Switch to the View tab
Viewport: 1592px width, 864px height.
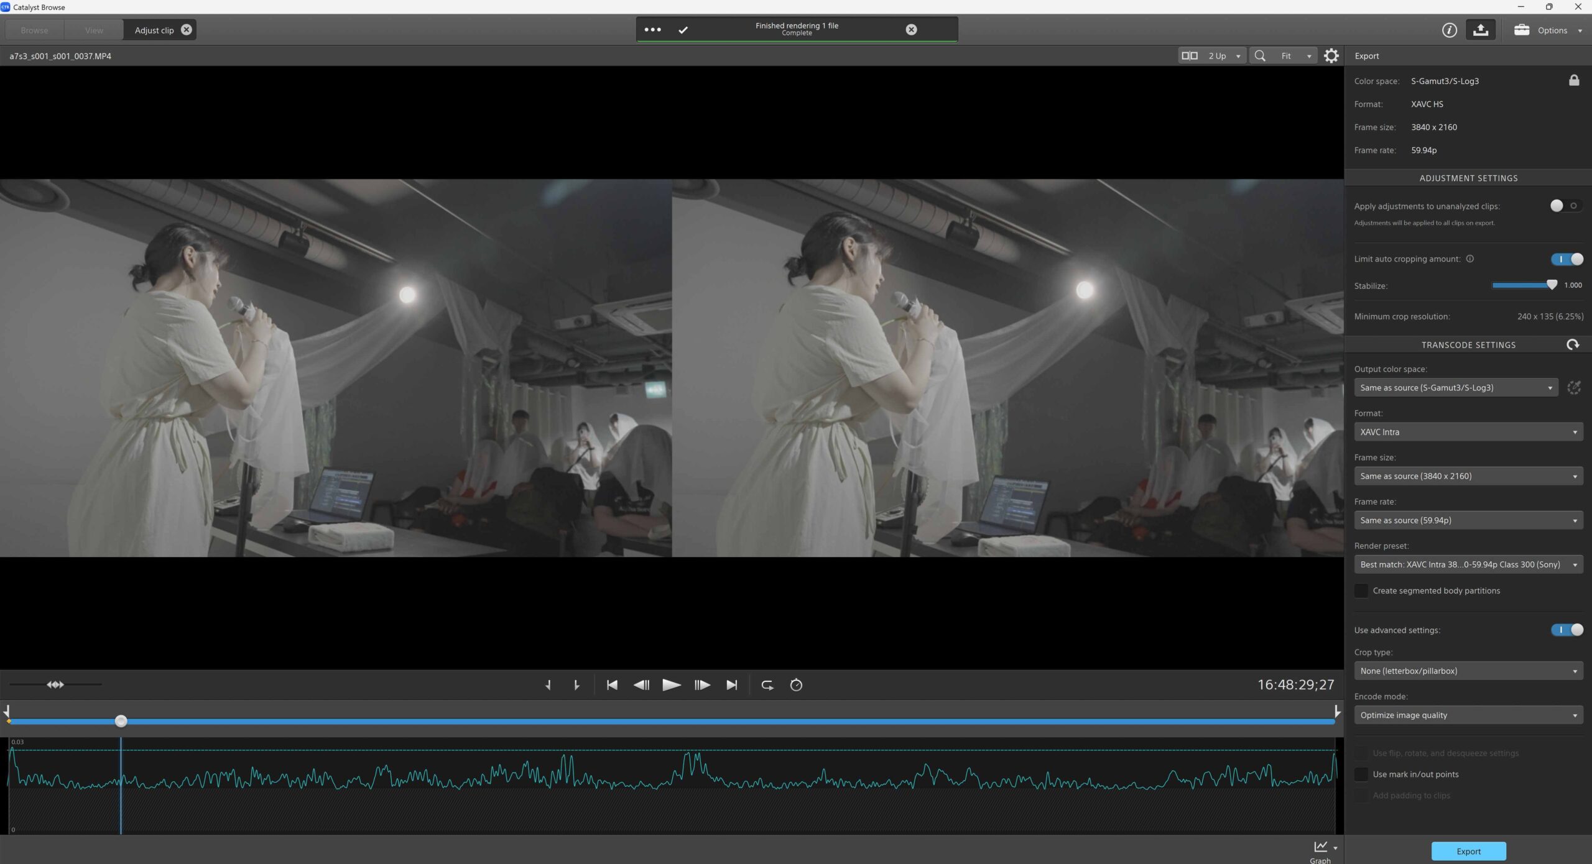94,30
